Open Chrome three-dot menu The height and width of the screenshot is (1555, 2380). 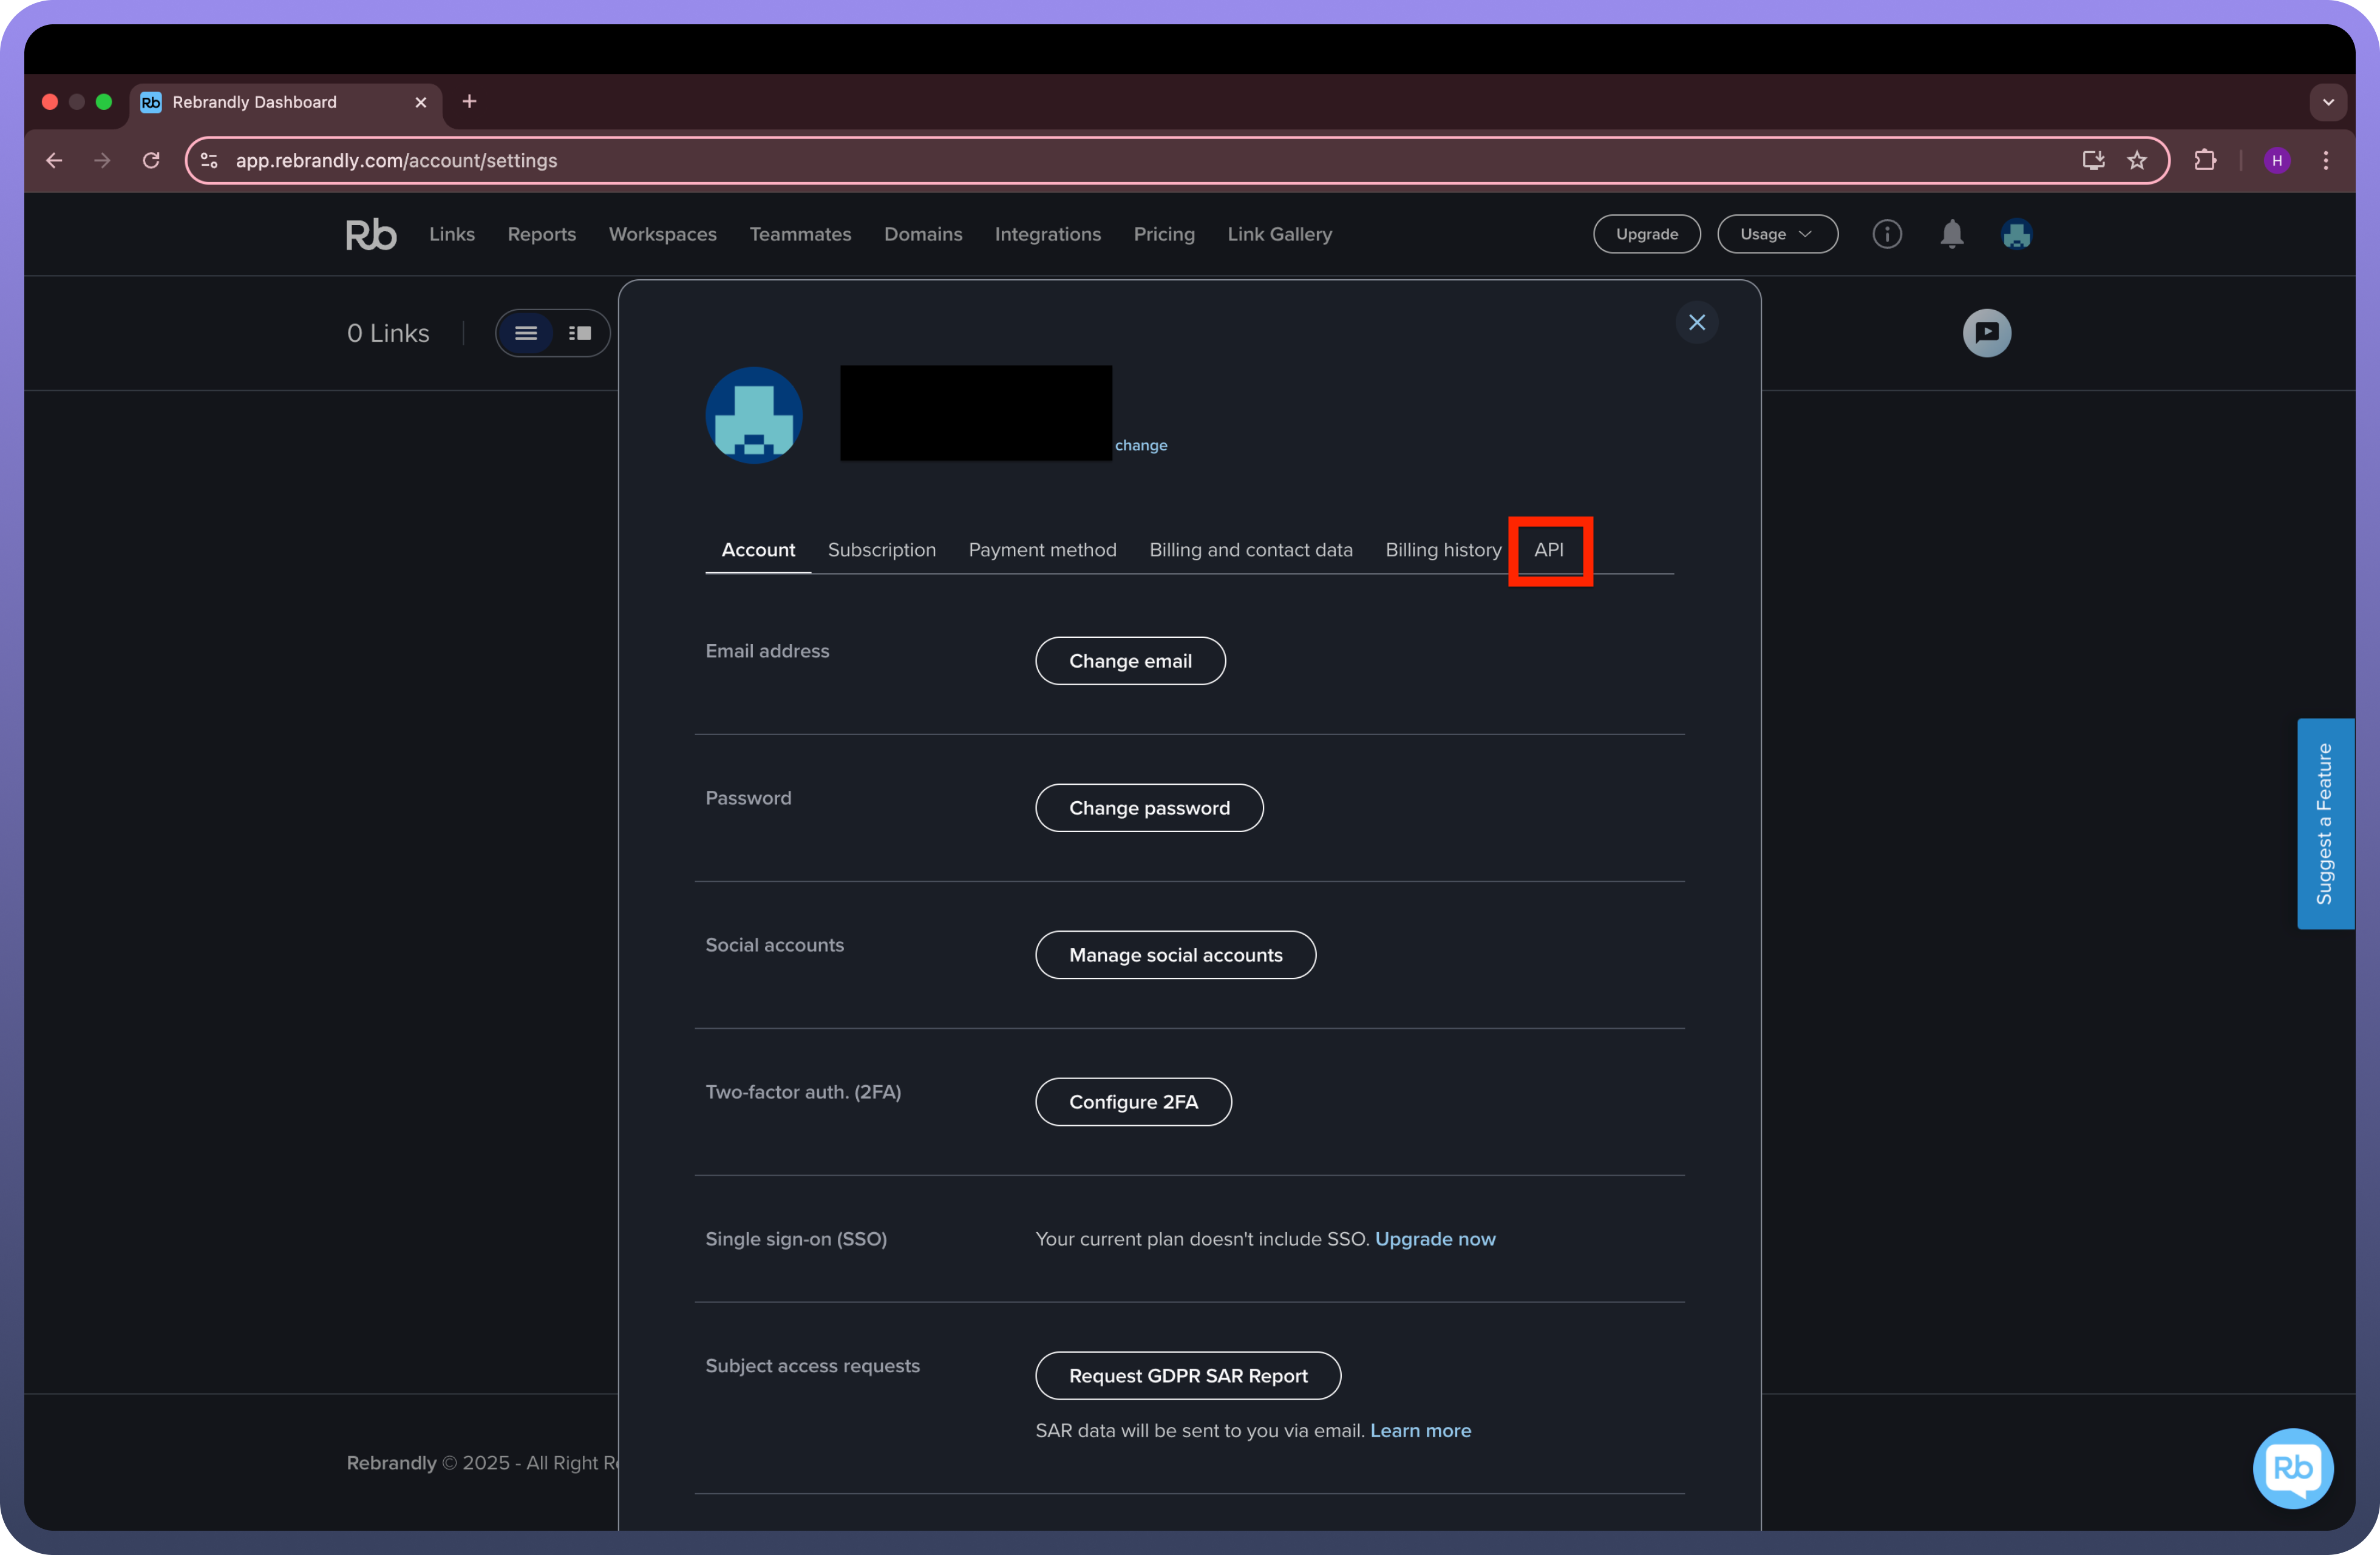coord(2325,160)
